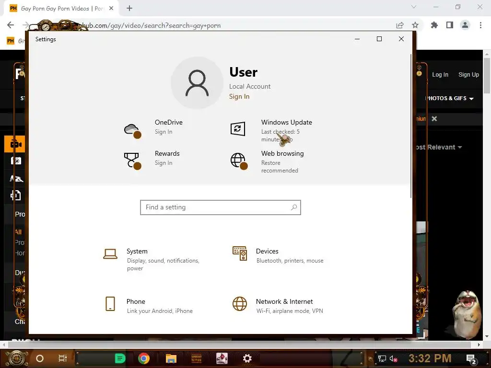Minimize the Settings window
This screenshot has height=368, width=491.
pos(357,39)
